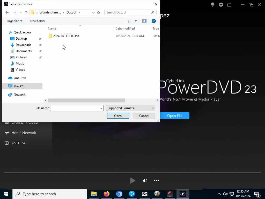Open Pictures in the navigation pane
Screen dimensions: 265x199
[x=21, y=57]
